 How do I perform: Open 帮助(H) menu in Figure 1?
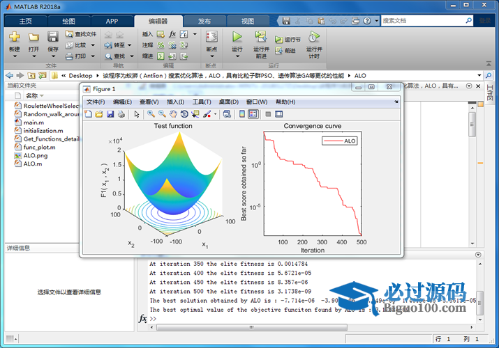(x=285, y=102)
